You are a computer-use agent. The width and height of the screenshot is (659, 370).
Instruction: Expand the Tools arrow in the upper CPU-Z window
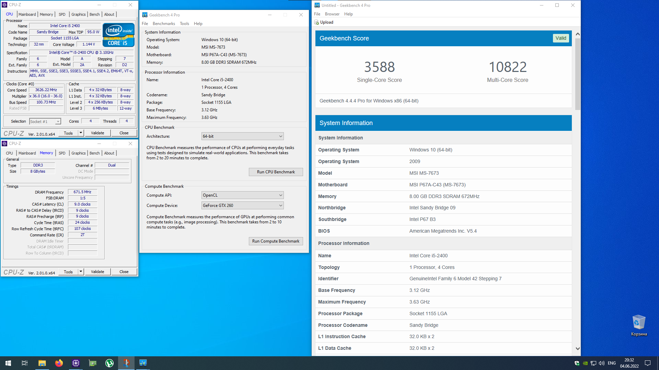[x=81, y=133]
